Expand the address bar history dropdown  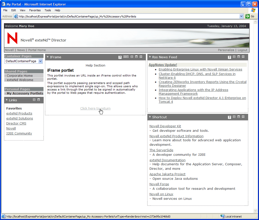(241, 16)
